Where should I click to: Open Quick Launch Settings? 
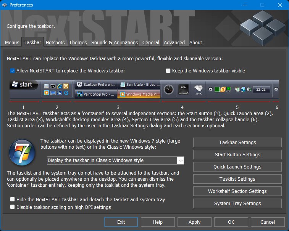point(237,167)
